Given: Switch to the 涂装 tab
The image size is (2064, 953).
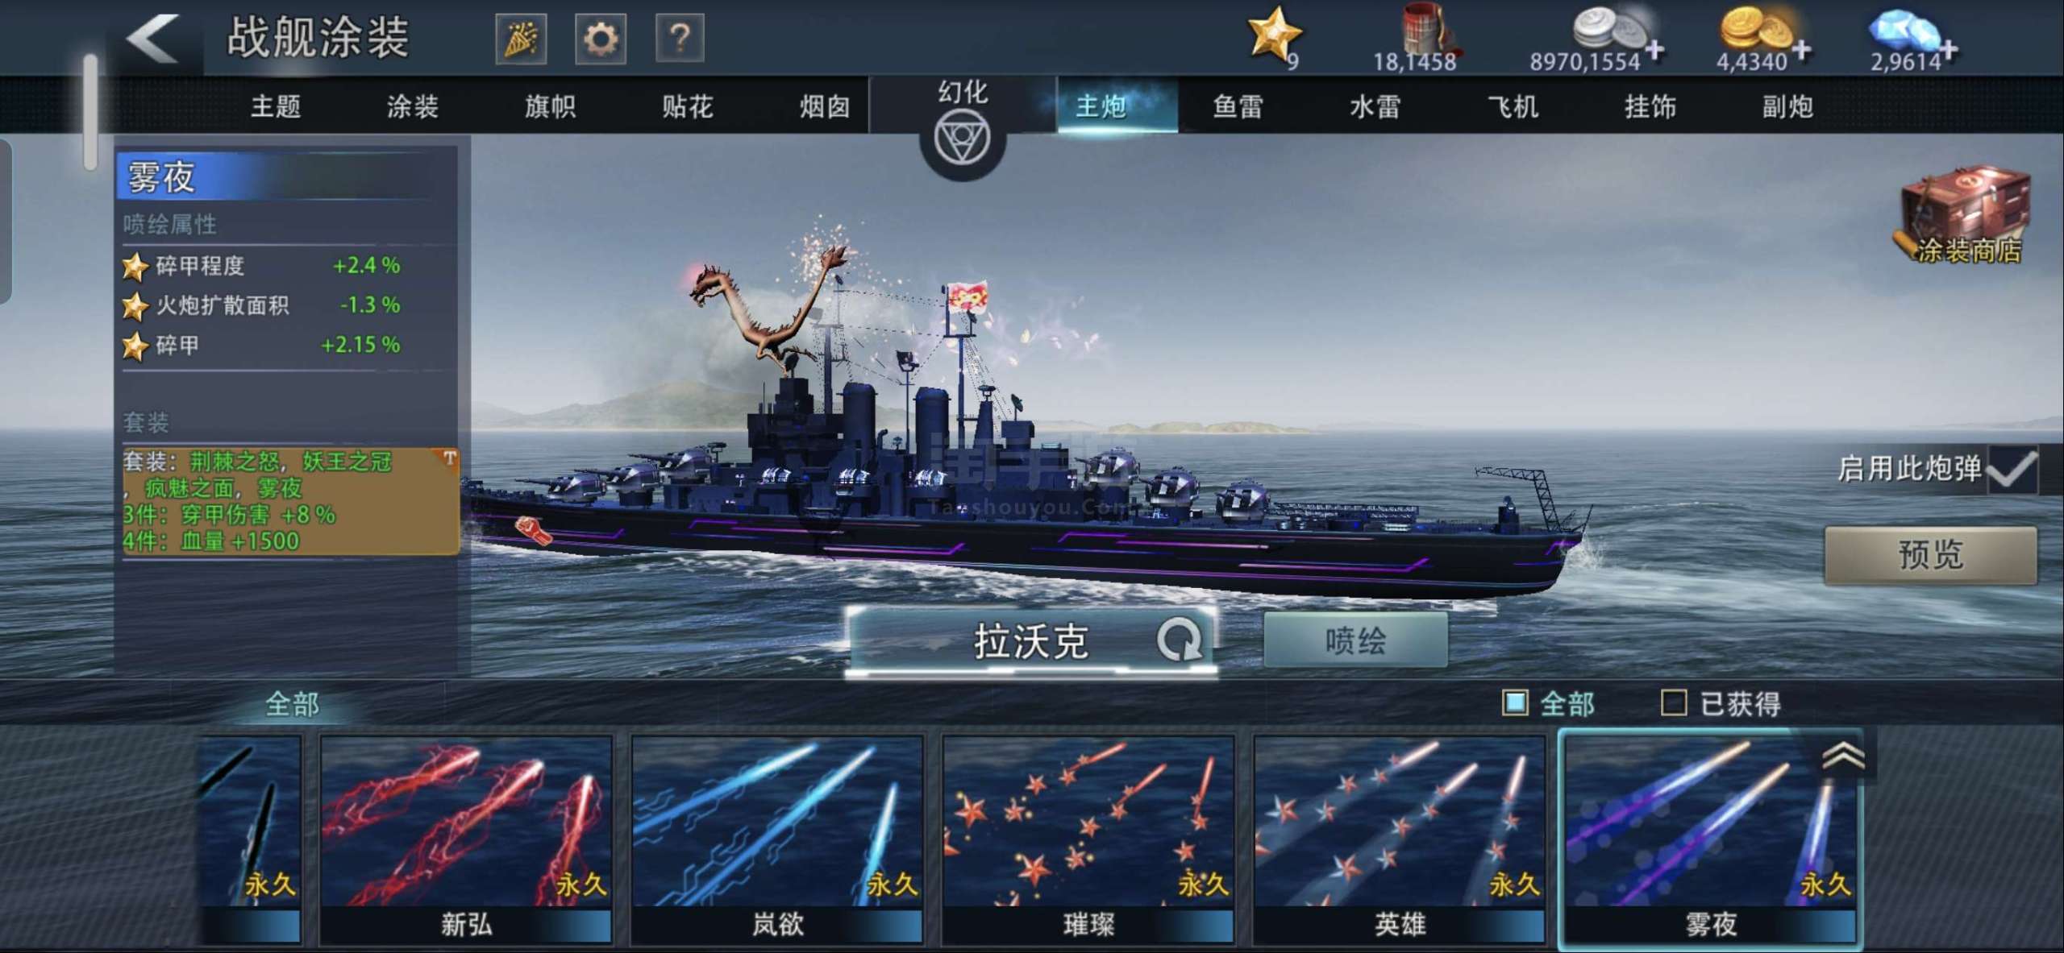Looking at the screenshot, I should 412,106.
